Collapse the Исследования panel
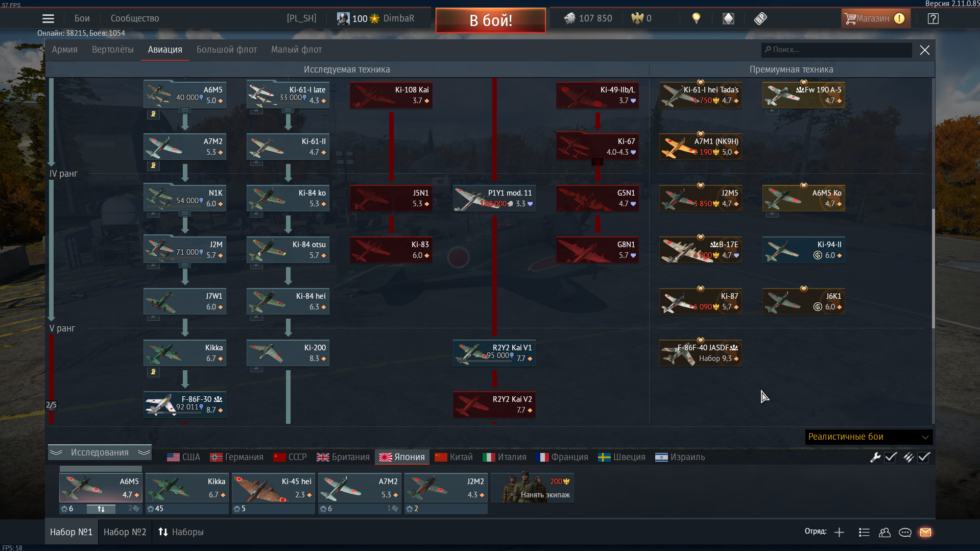The image size is (980, 551). 100,452
